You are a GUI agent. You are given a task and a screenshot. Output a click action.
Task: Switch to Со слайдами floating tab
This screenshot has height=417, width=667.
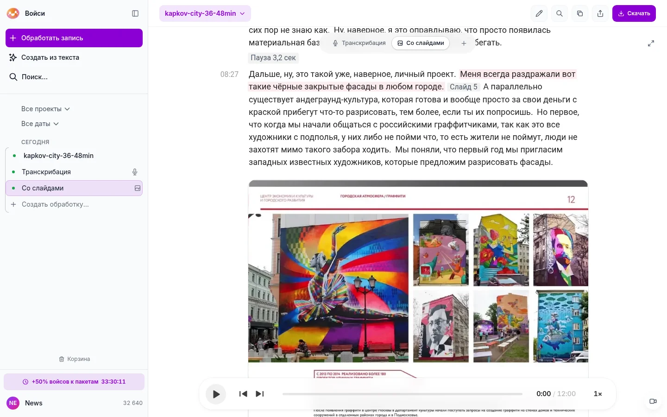point(421,43)
